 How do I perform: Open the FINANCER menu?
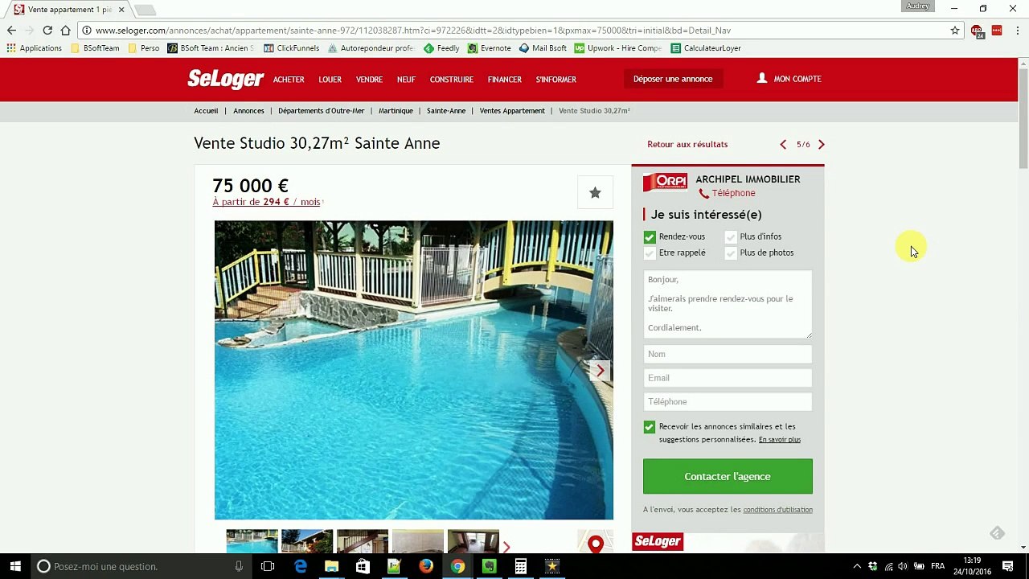505,80
